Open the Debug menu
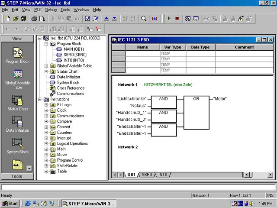The image size is (277, 208). pyautogui.click(x=51, y=10)
